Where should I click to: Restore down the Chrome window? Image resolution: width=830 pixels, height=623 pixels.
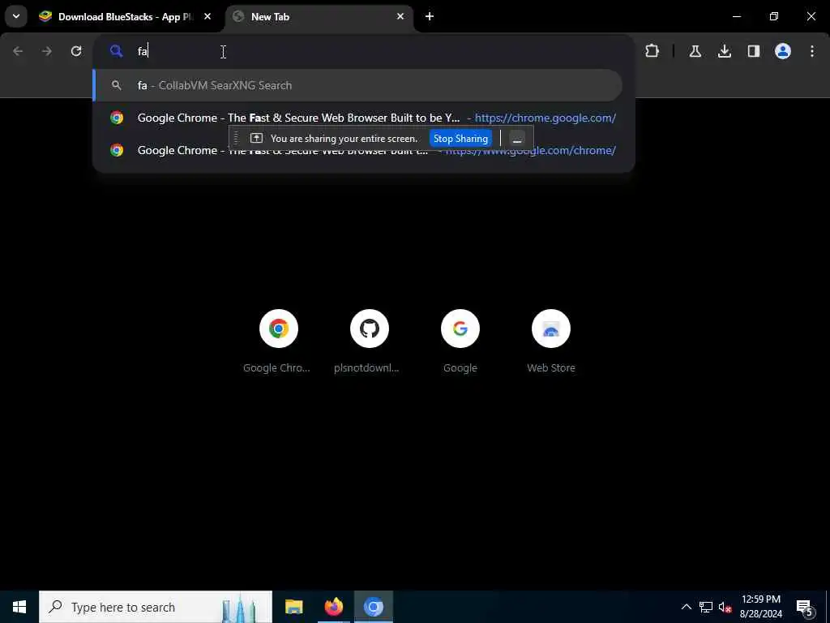click(774, 16)
